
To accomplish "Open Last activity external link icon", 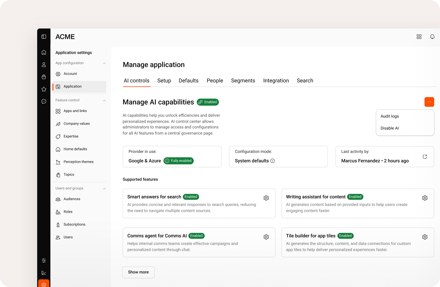I will 425,156.
